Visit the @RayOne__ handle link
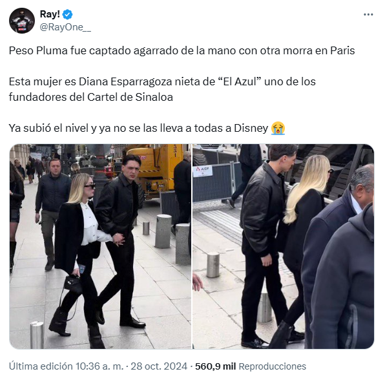 pos(65,27)
